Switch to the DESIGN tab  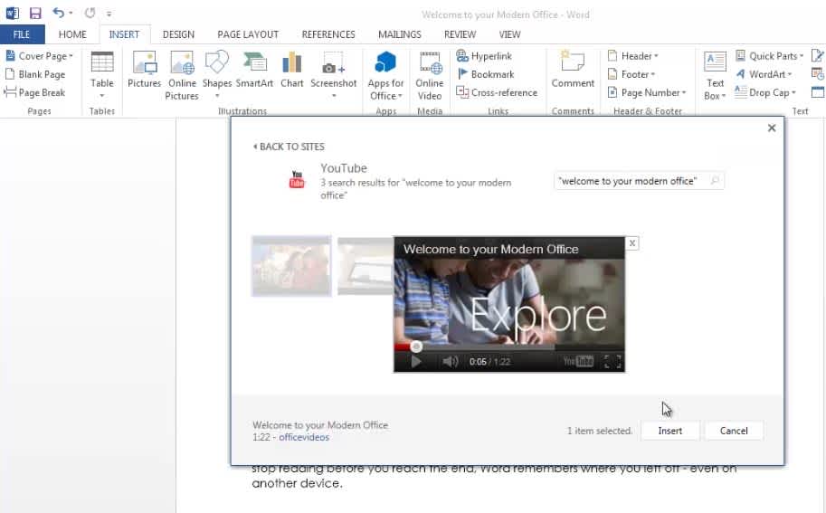coord(178,34)
